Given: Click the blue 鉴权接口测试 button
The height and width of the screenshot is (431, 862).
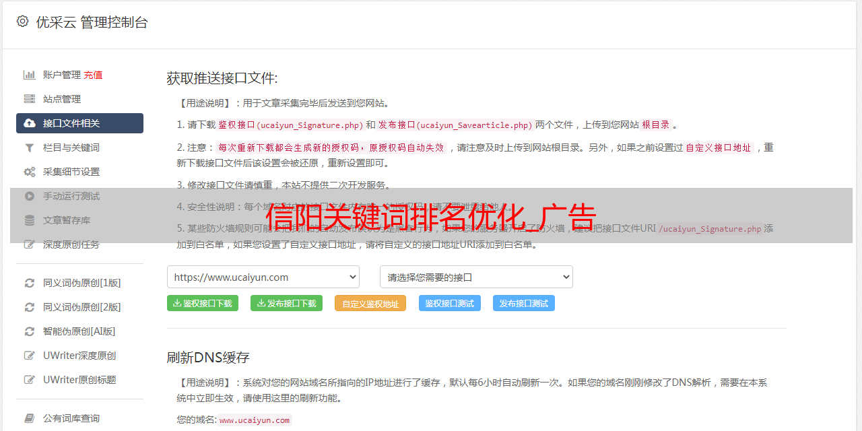Looking at the screenshot, I should 450,303.
